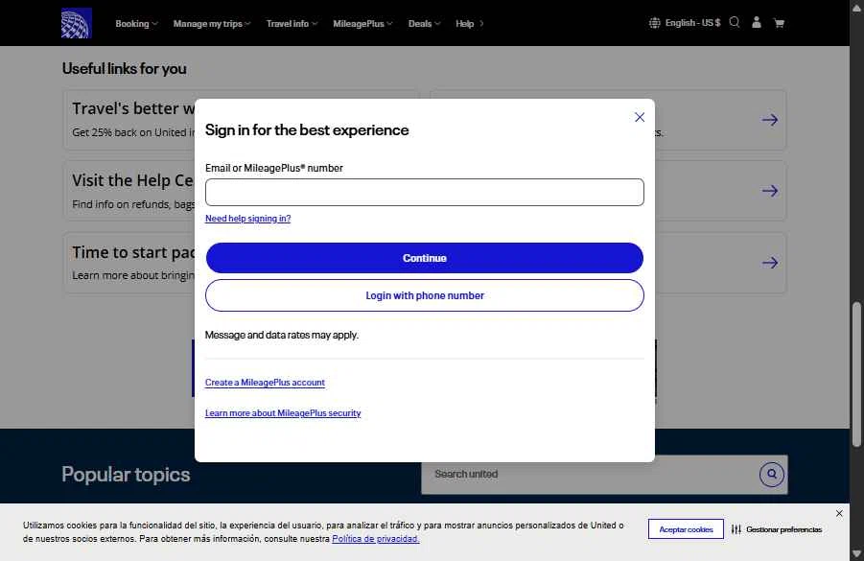This screenshot has height=561, width=864.
Task: Open Learn more about MileagePlus security link
Action: point(283,413)
